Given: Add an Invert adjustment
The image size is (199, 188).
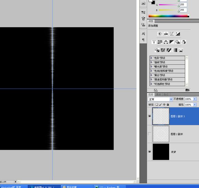Looking at the screenshot, I should 157,50.
